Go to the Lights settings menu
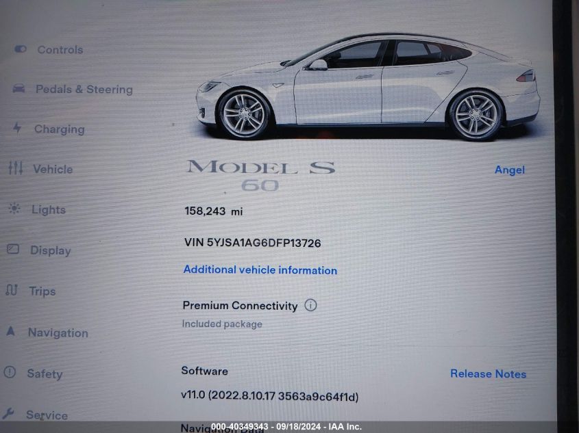Screen dimensions: 579x433 [x=49, y=210]
